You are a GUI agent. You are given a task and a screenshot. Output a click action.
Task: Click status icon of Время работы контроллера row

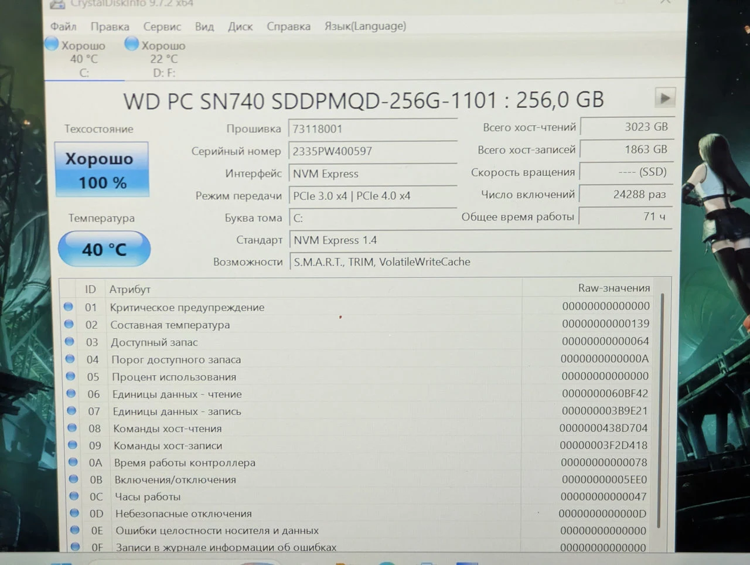pos(73,462)
